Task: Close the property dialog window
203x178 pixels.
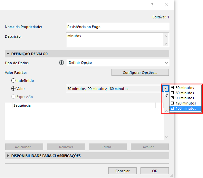Action: (167, 5)
